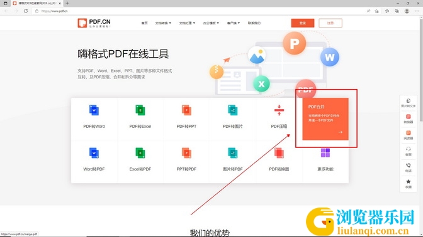Image resolution: width=423 pixels, height=237 pixels.
Task: Click the read aloud icon in address bar
Action: [368, 11]
